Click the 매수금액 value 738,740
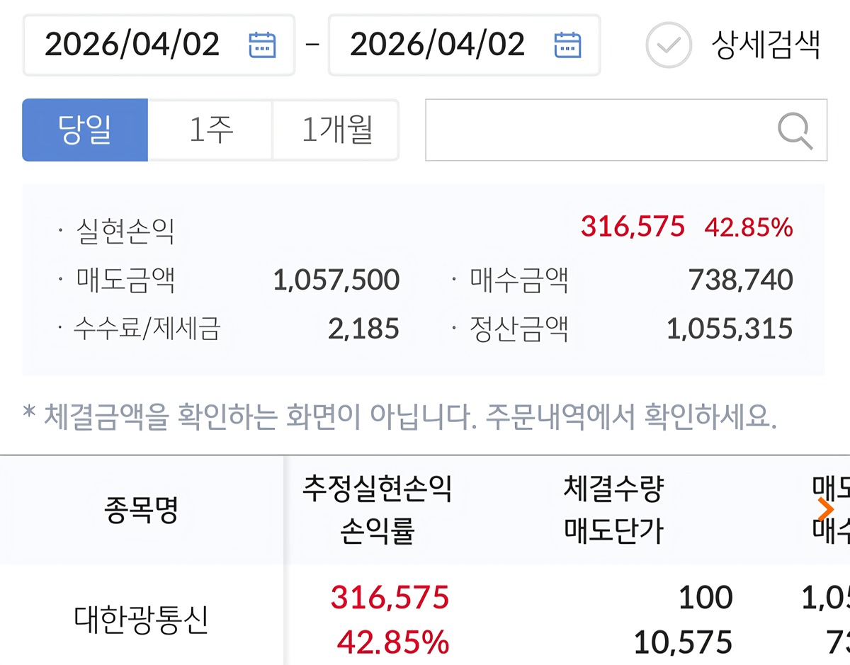 741,280
